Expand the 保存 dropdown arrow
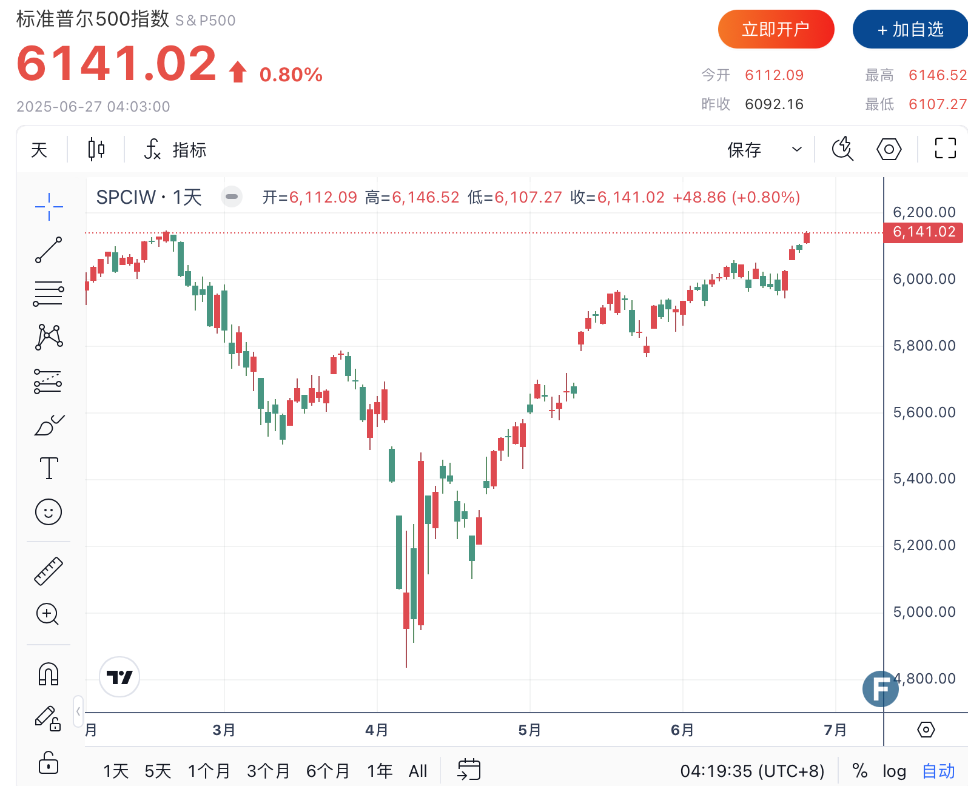 [x=797, y=149]
